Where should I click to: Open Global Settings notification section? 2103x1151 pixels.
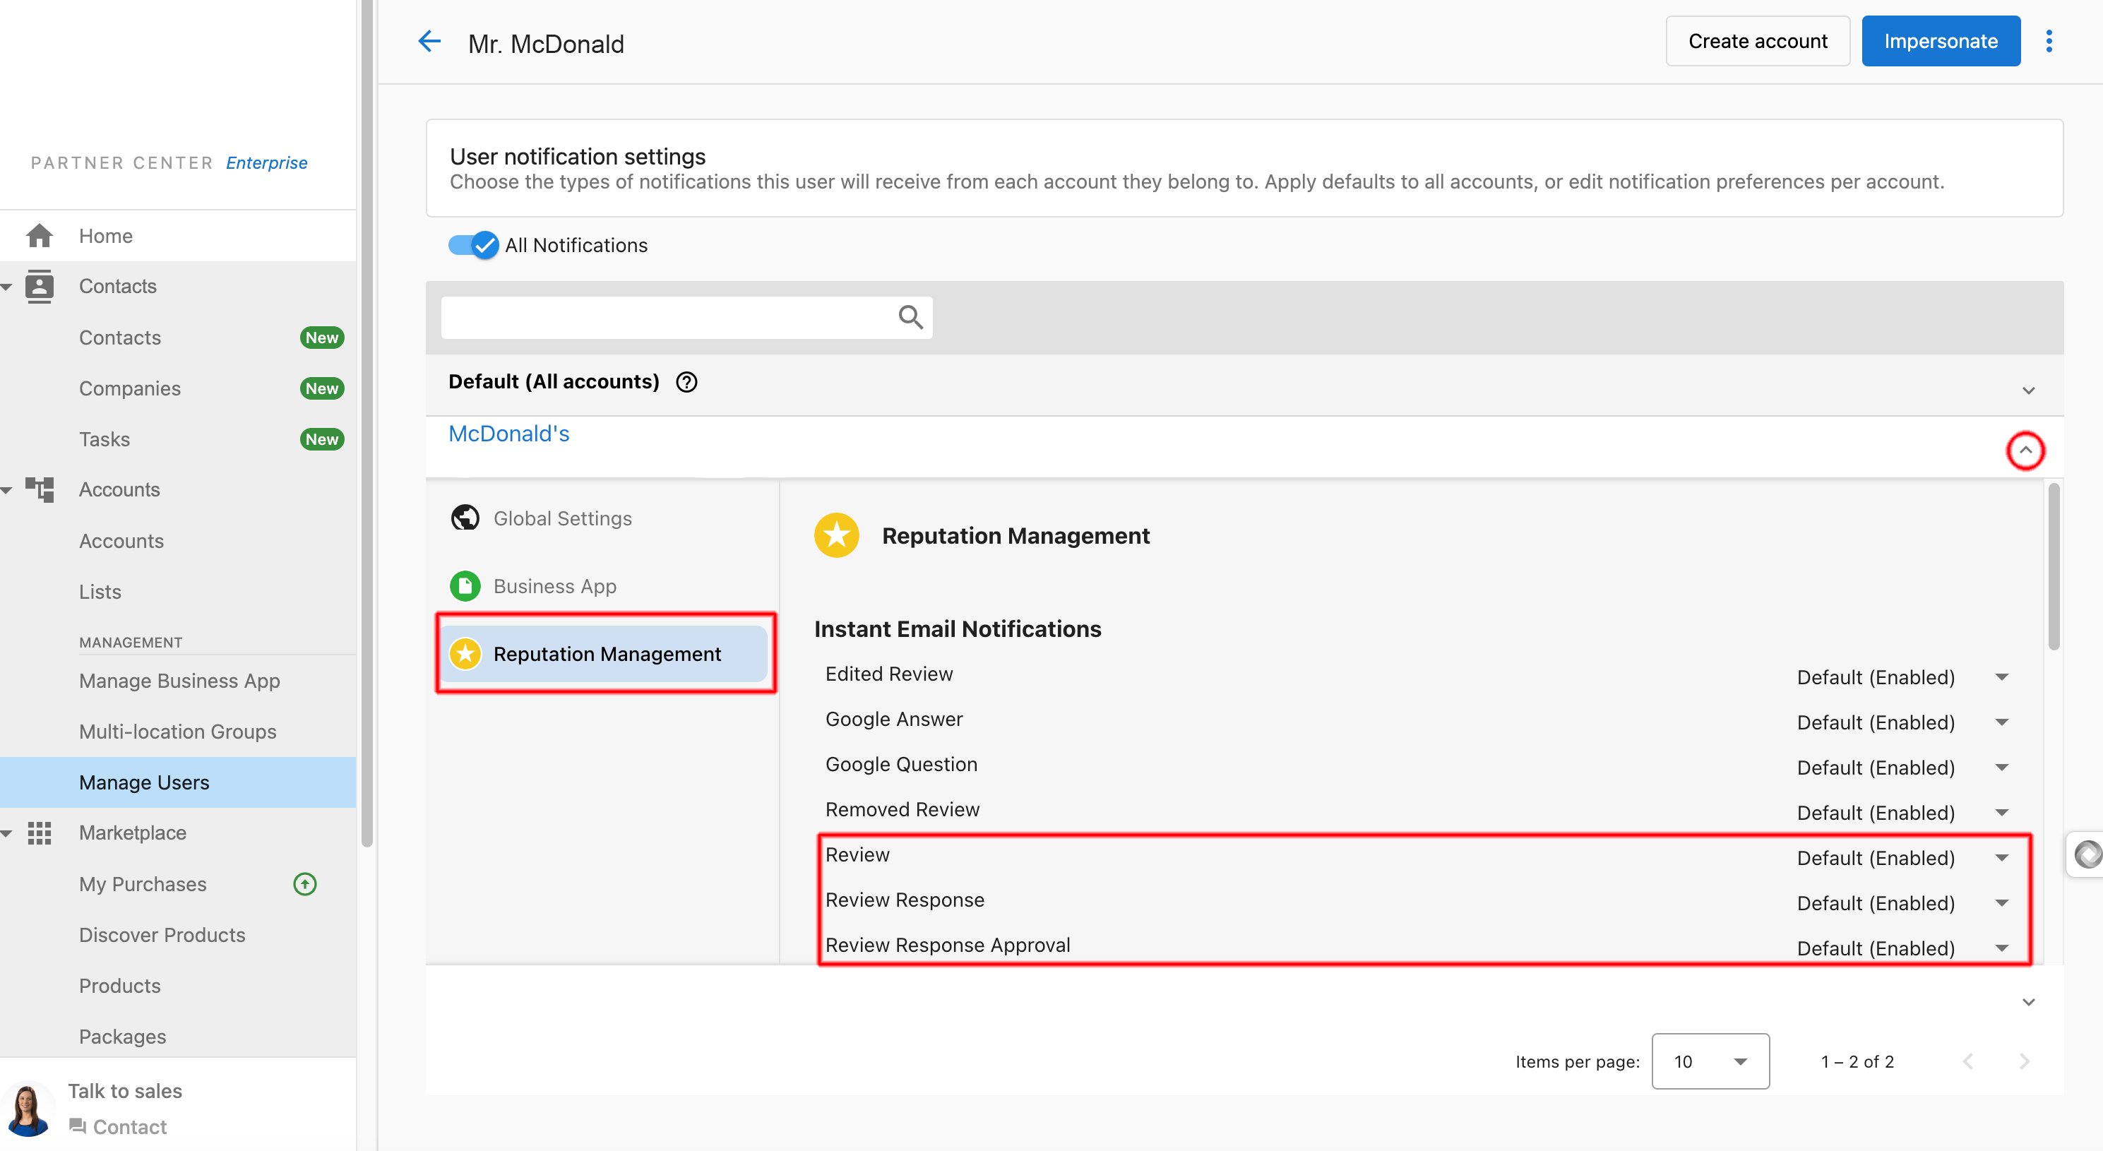point(563,518)
